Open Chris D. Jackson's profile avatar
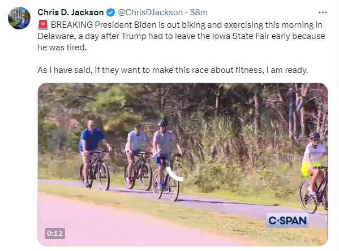Screen dimensions: 339x251 click(x=19, y=18)
